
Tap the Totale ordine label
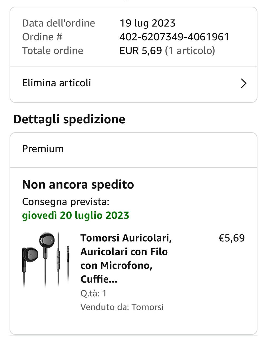click(x=52, y=51)
